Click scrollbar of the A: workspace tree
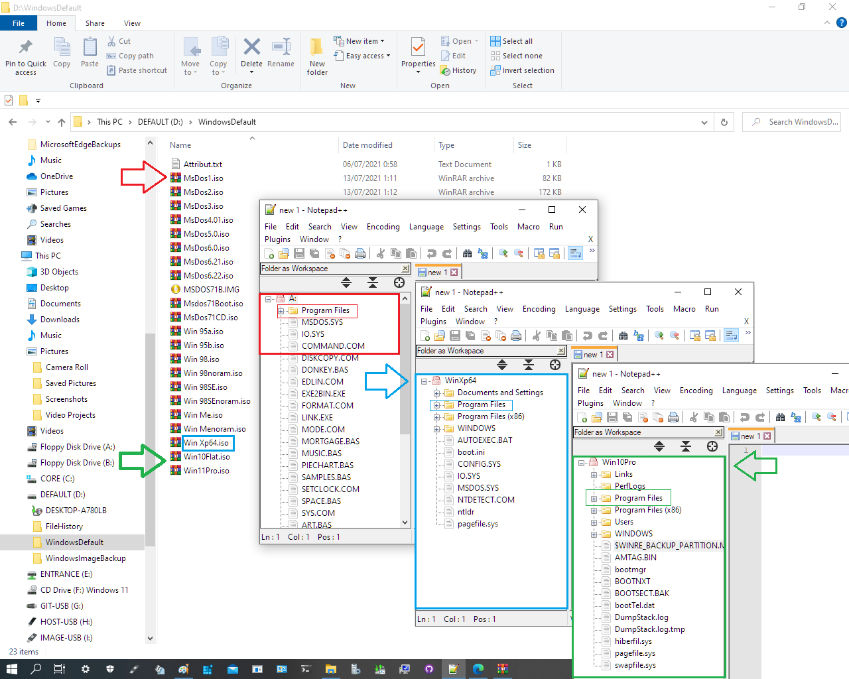Image resolution: width=849 pixels, height=679 pixels. pyautogui.click(x=405, y=409)
